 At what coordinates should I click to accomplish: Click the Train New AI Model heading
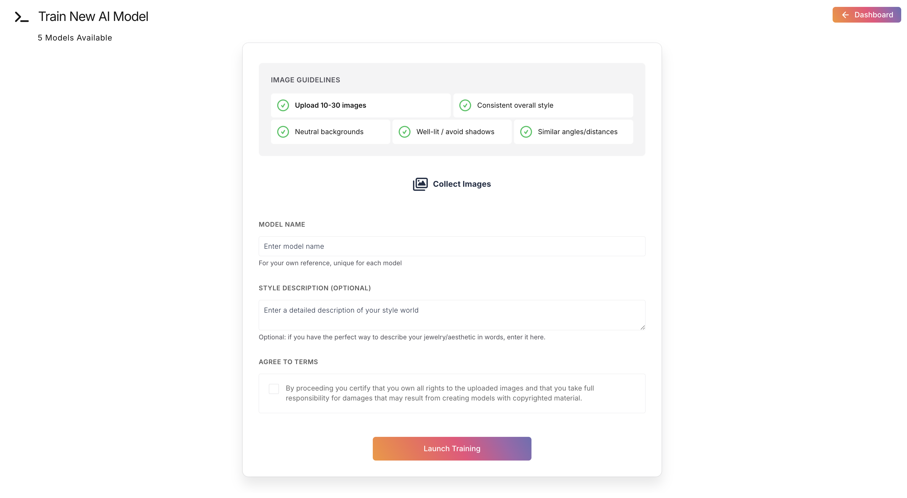point(93,17)
